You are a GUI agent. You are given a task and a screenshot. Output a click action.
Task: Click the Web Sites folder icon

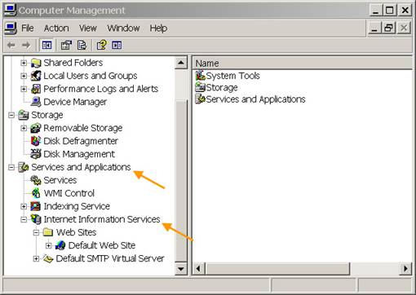tap(48, 232)
